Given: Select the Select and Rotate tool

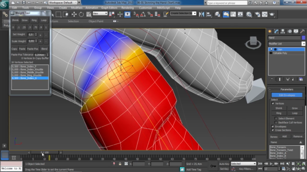Looking at the screenshot, I should pos(81,14).
